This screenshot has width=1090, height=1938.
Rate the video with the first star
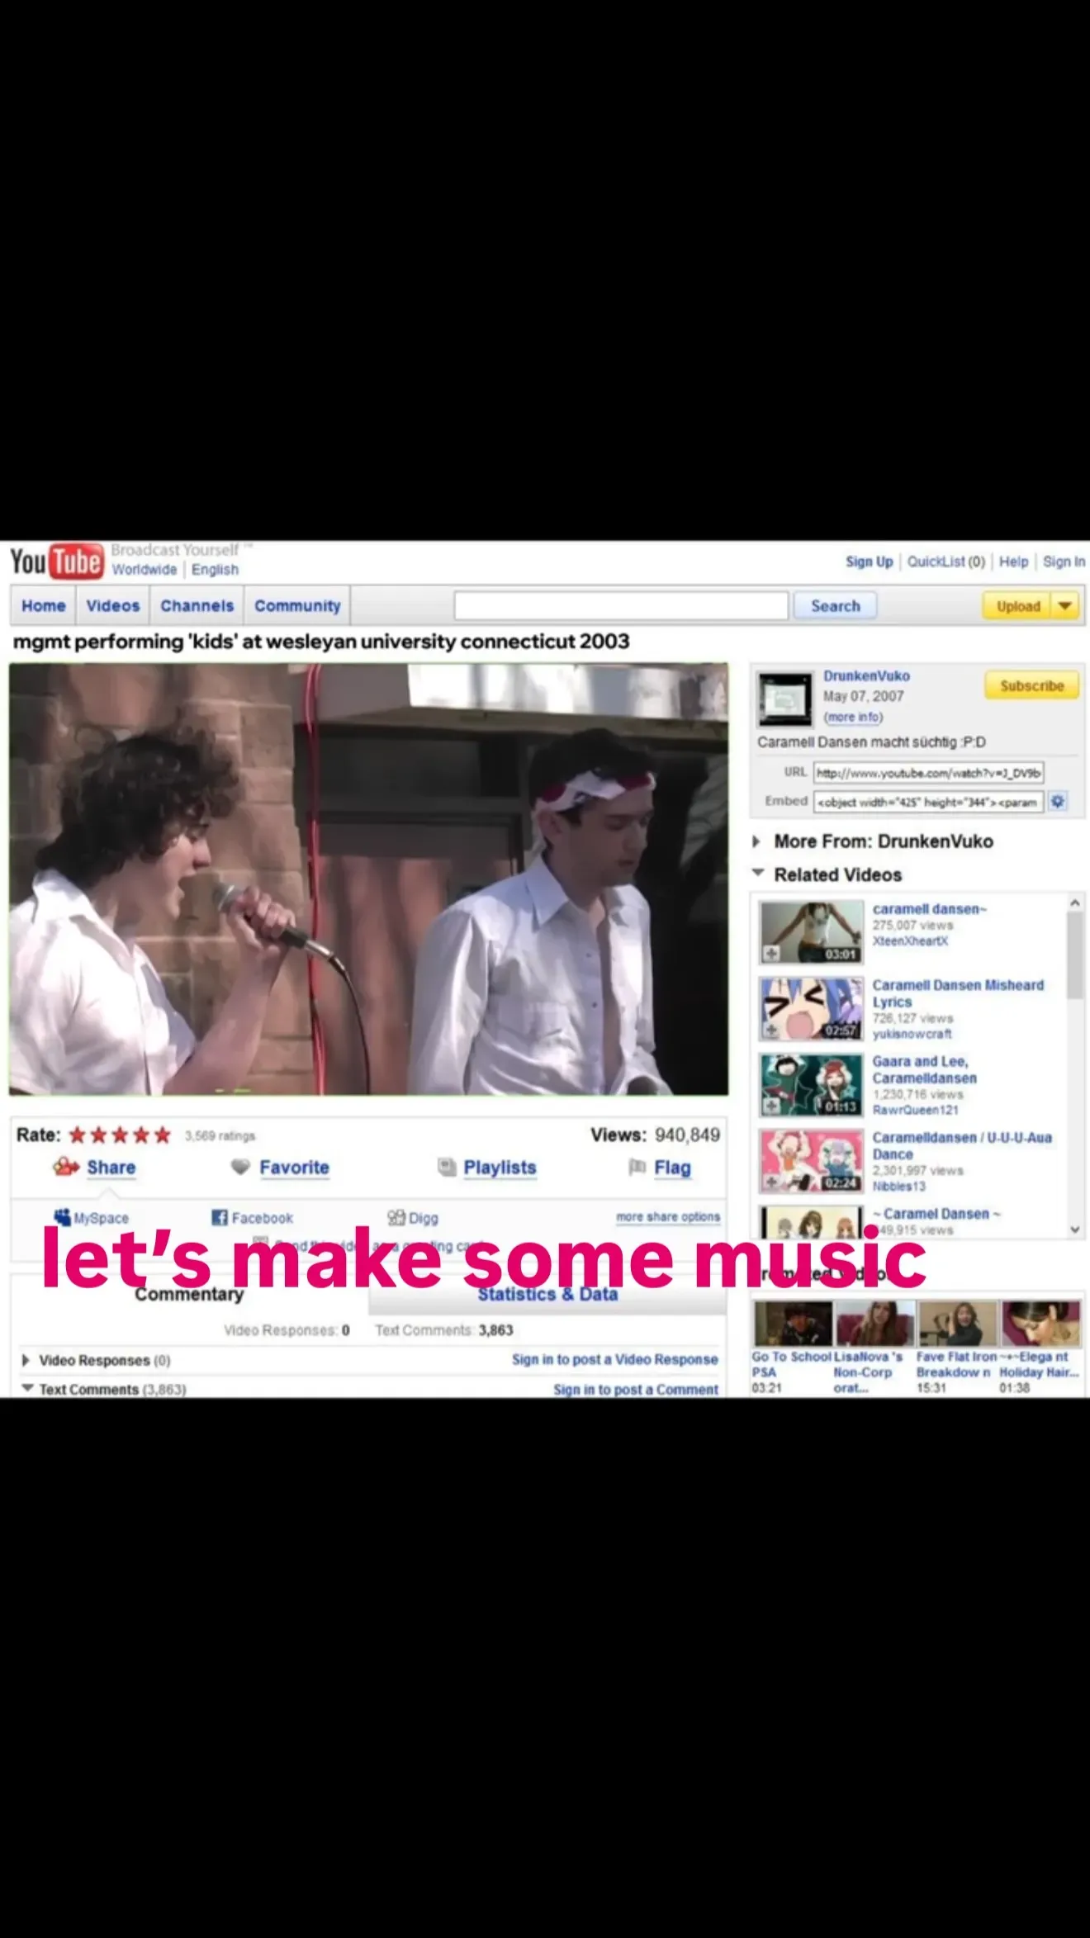[78, 1135]
